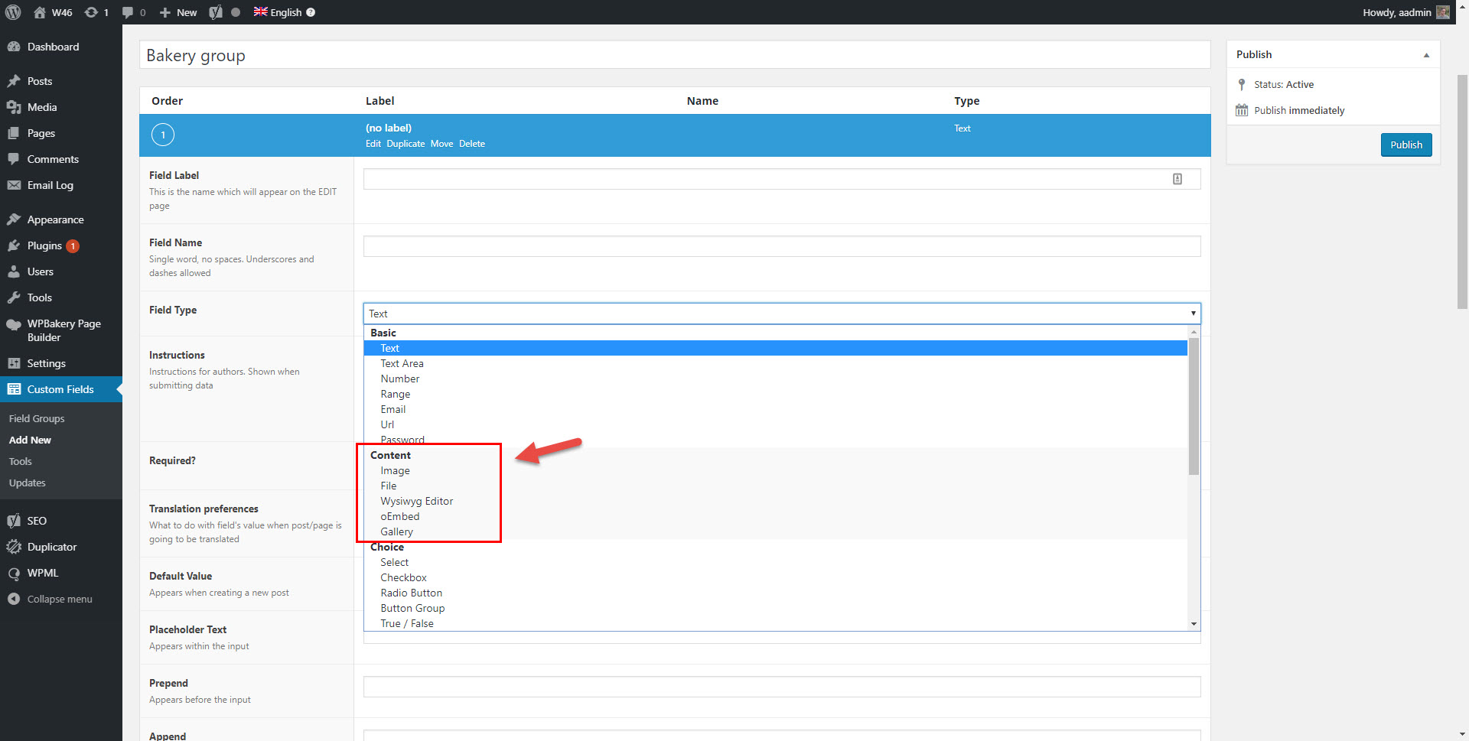Click the WordPress logo icon in admin bar

[x=13, y=12]
